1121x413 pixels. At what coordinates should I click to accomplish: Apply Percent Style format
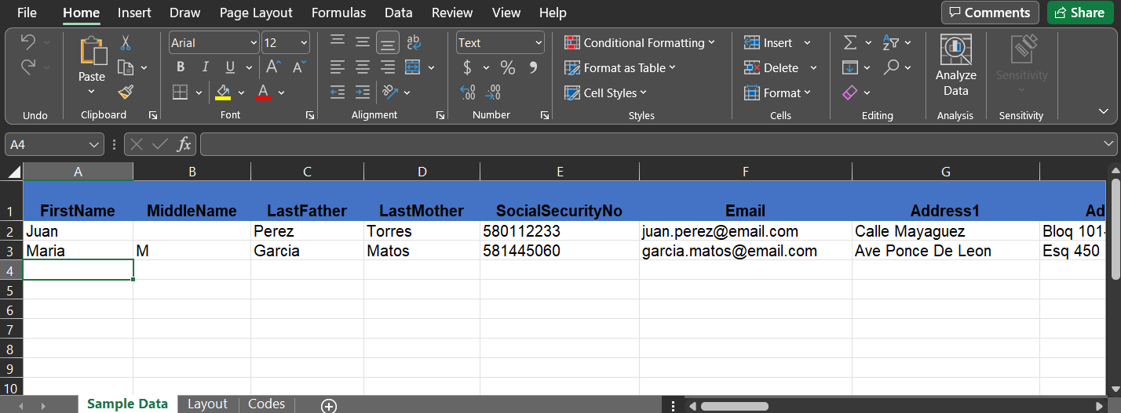(508, 67)
